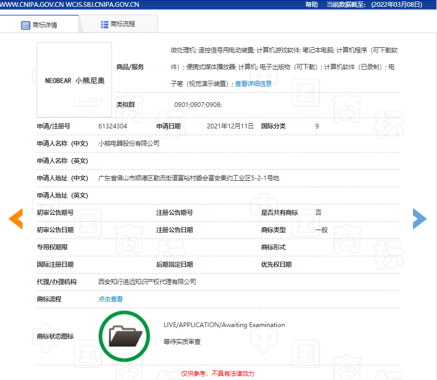437x380 pixels.
Task: Click the 申请人名称（中文） label
Action: tap(62, 144)
